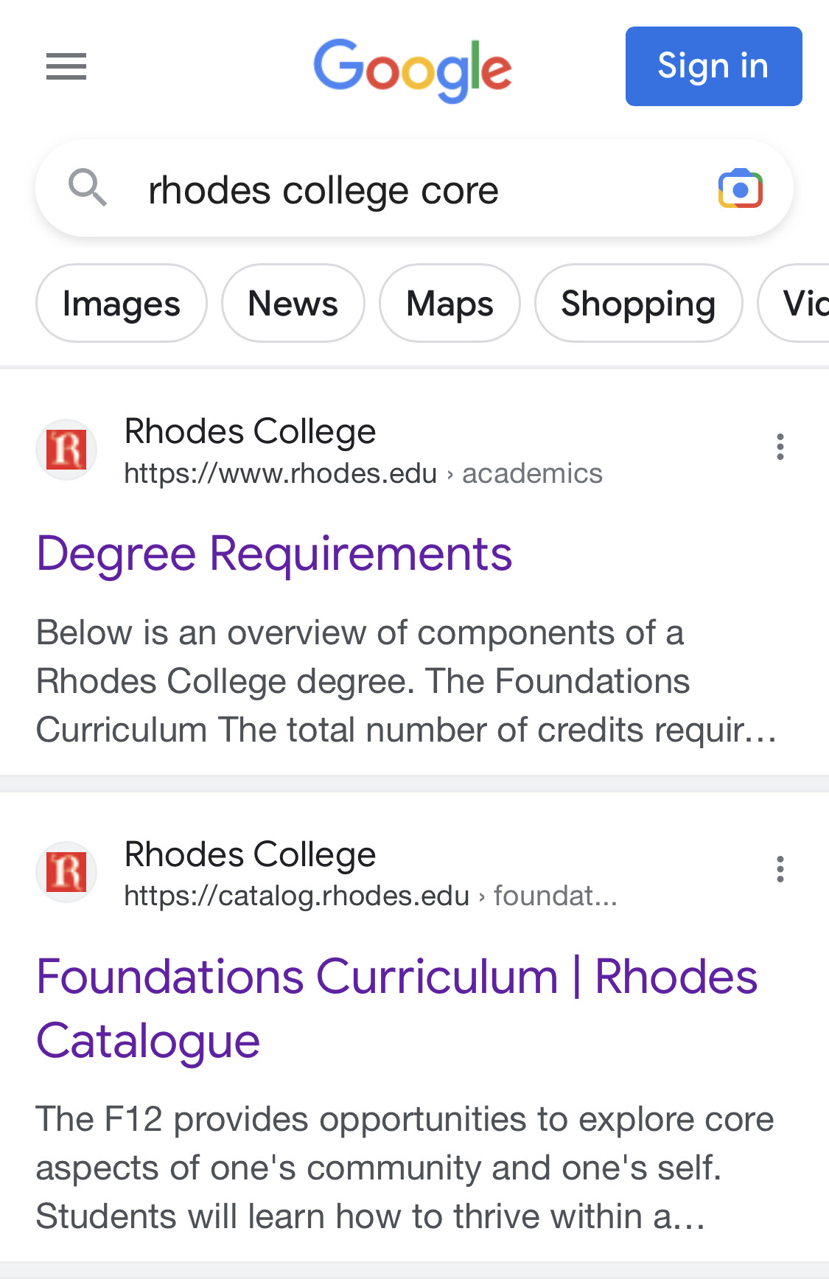Open the hamburger menu
Viewport: 829px width, 1279px height.
point(66,66)
